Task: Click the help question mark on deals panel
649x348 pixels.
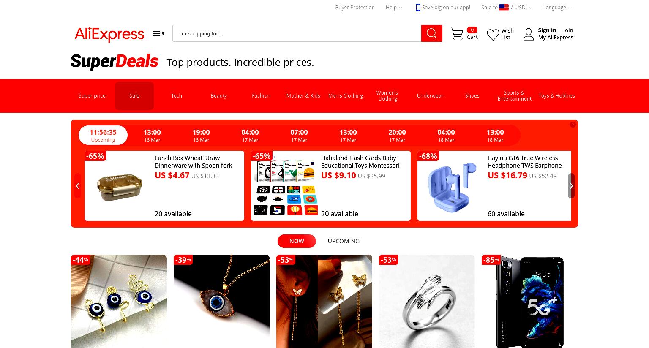Action: tap(573, 125)
